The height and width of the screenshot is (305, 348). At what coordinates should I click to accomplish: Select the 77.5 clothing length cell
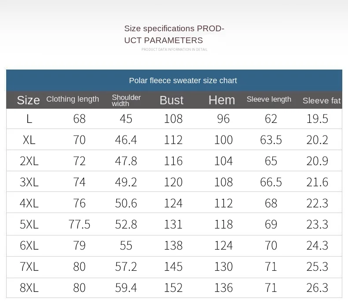pyautogui.click(x=79, y=224)
